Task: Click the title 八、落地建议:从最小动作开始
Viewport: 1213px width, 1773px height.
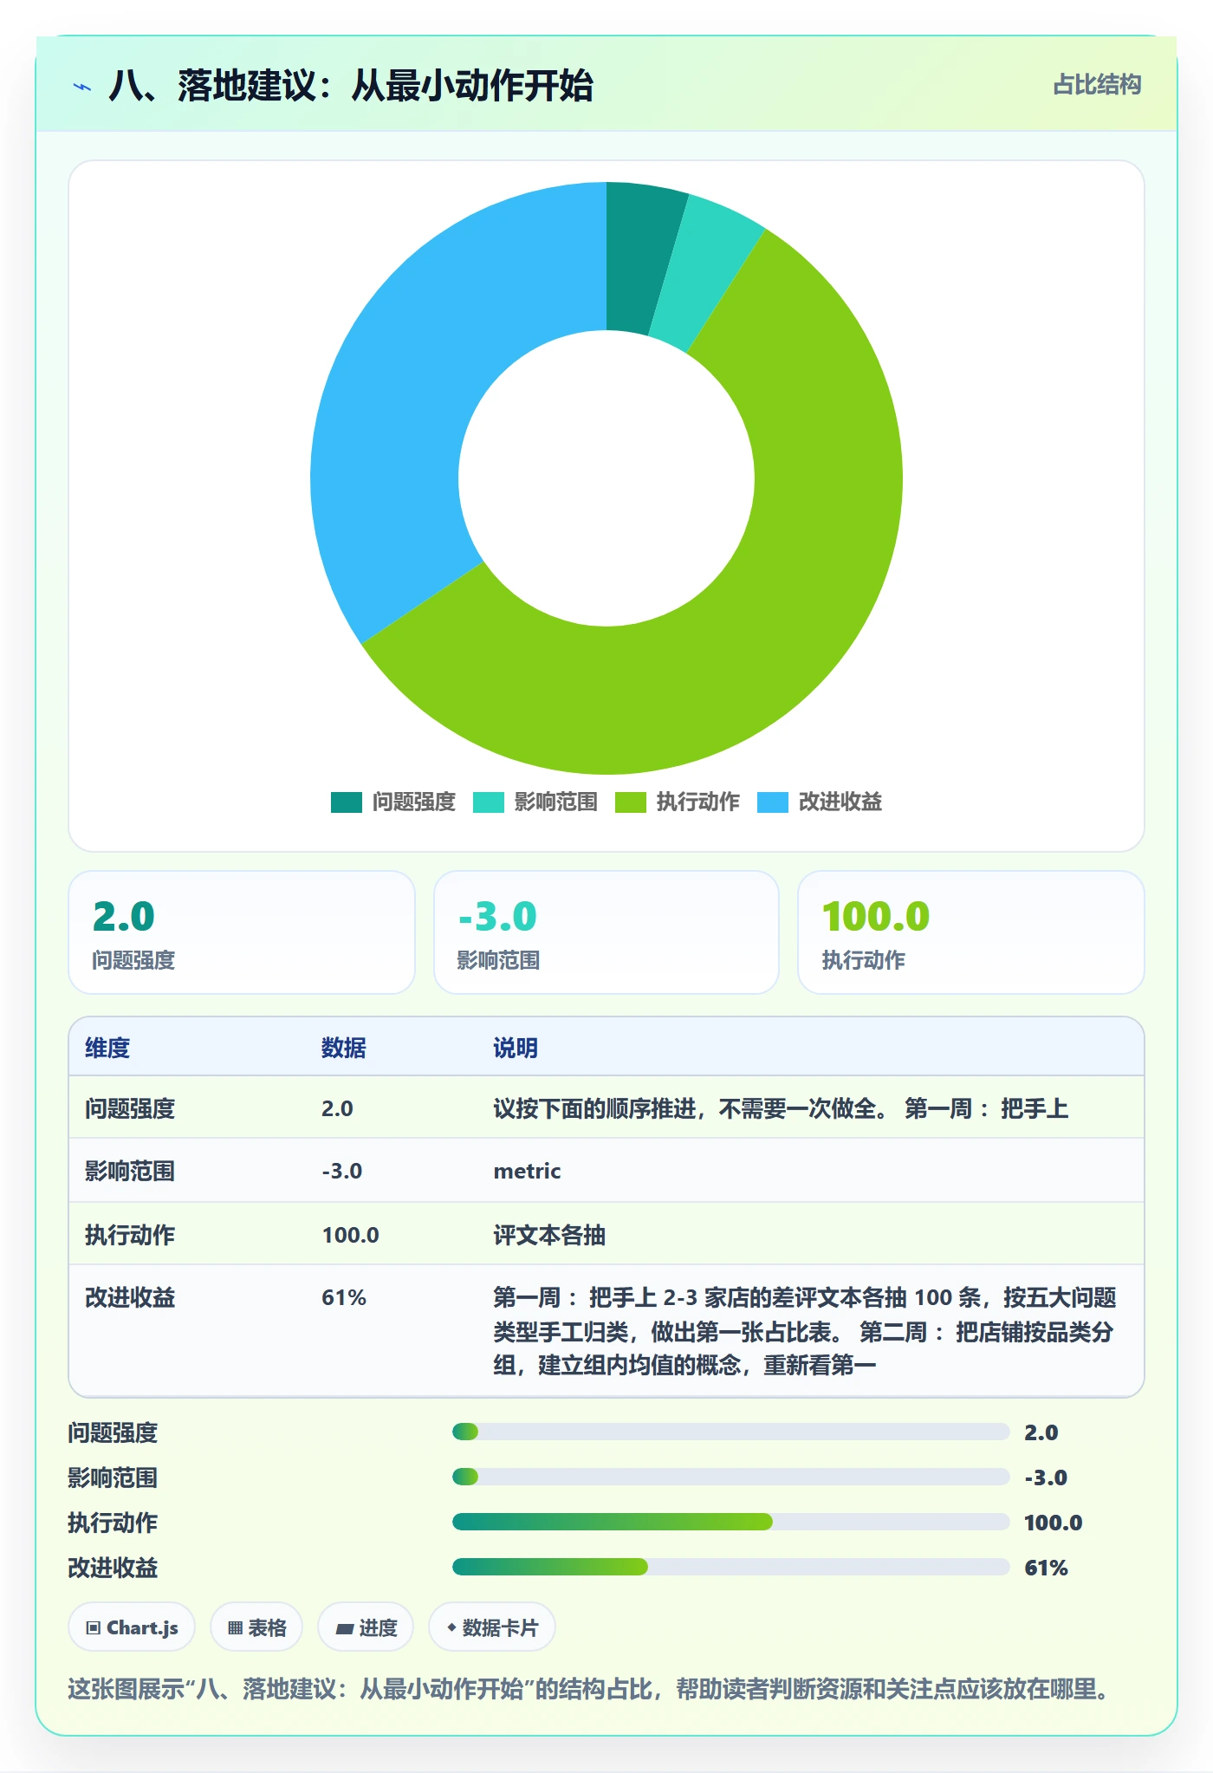Action: click(x=351, y=86)
